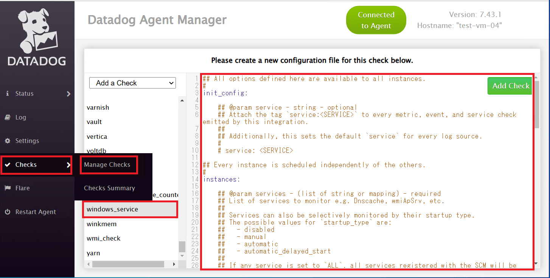Click the Restart Agent power icon
This screenshot has height=278, width=550.
tap(8, 212)
